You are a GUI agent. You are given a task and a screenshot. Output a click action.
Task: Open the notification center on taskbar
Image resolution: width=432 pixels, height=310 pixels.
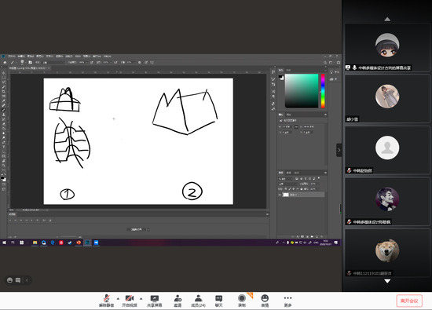(x=336, y=243)
